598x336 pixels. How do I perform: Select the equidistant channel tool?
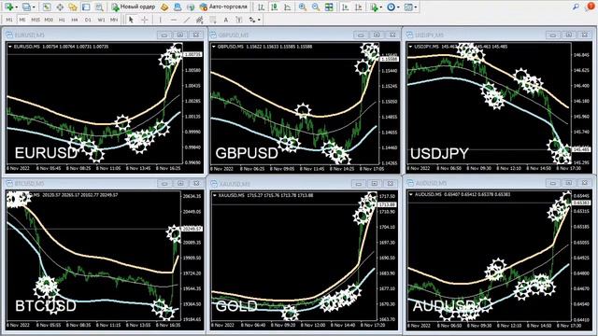pyautogui.click(x=199, y=20)
